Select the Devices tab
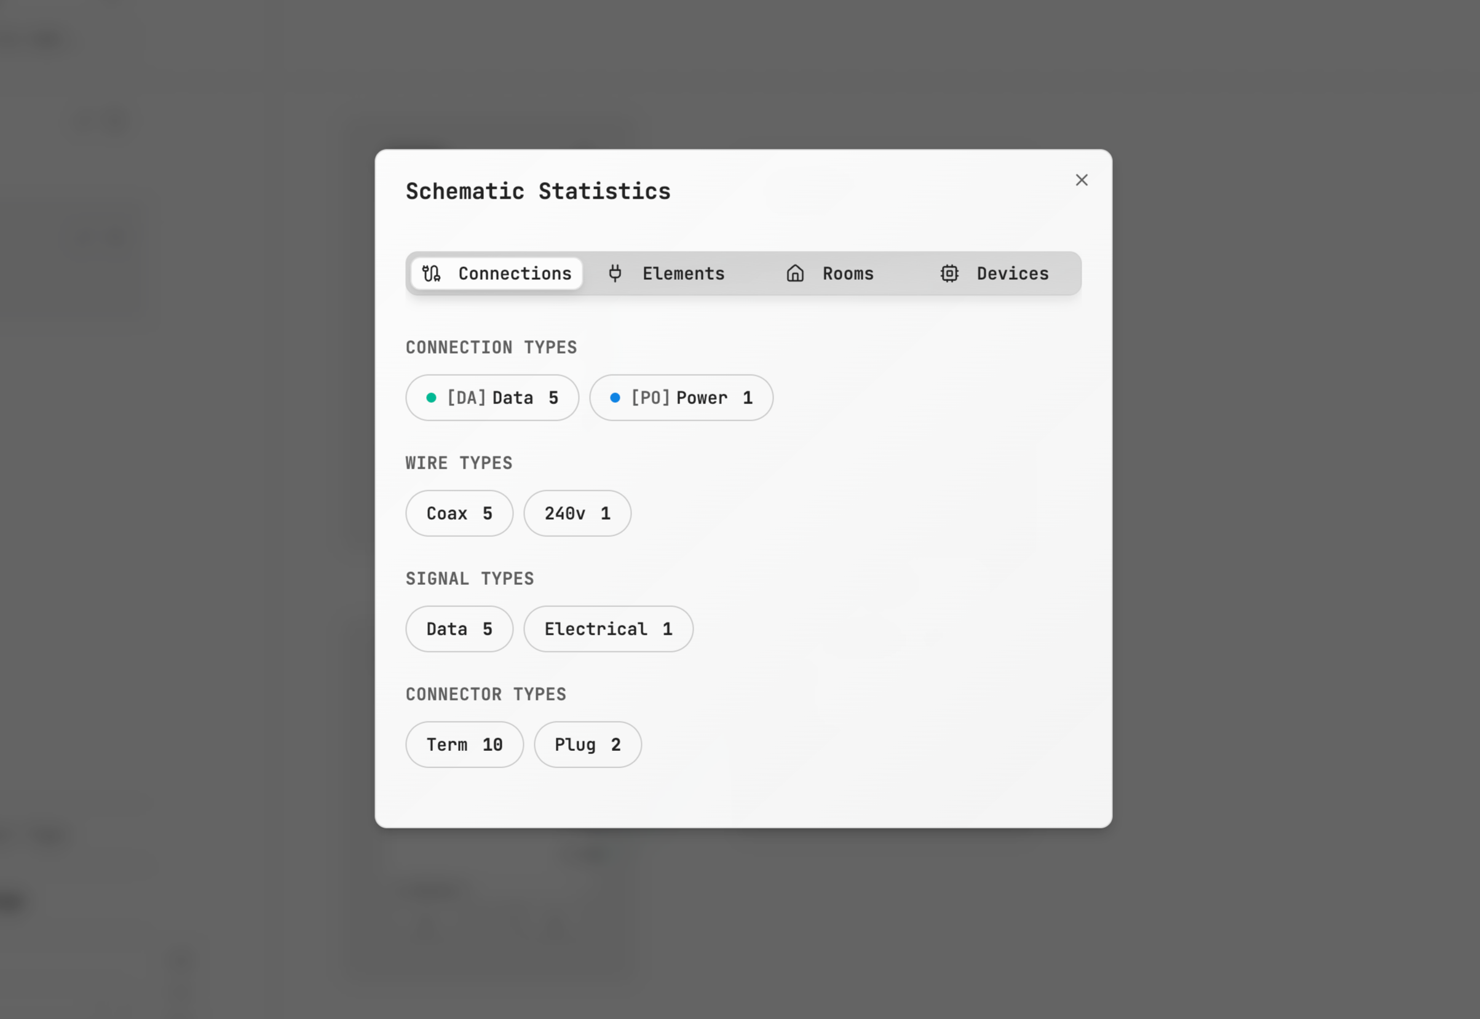Viewport: 1480px width, 1019px height. [x=994, y=274]
